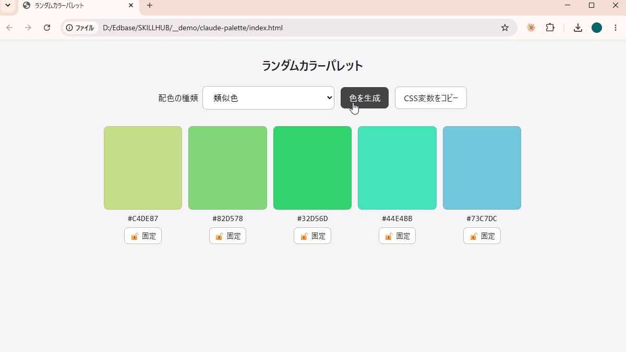Open the Extensions puzzle icon
This screenshot has height=352, width=626.
(x=550, y=28)
